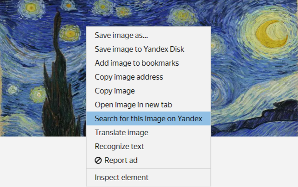Open image in new tab
Viewport: 298px width, 187px height.
133,105
